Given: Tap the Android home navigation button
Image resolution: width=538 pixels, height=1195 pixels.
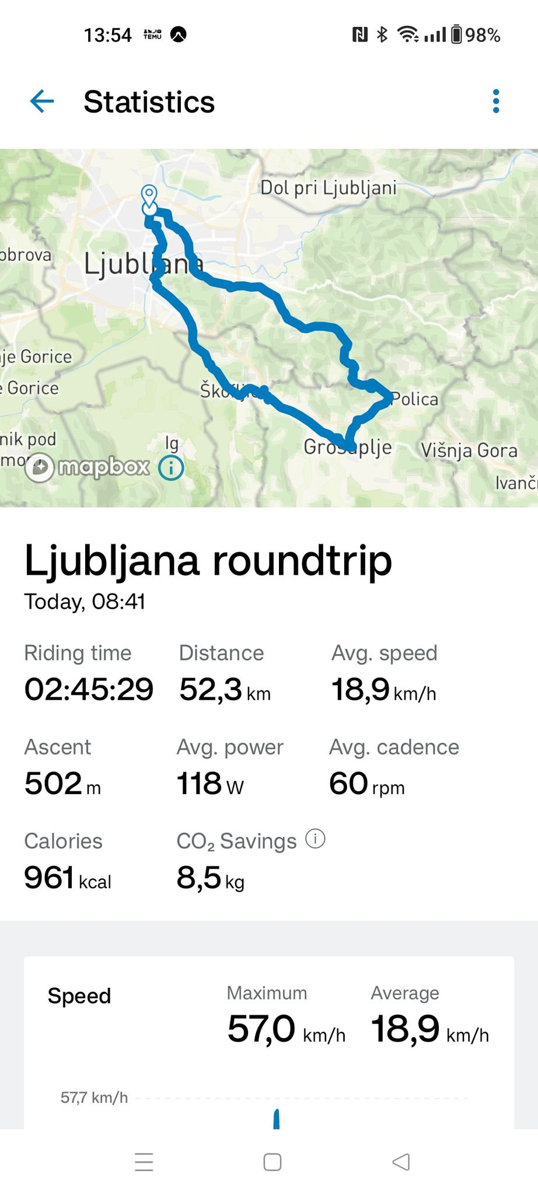Looking at the screenshot, I should [272, 1162].
